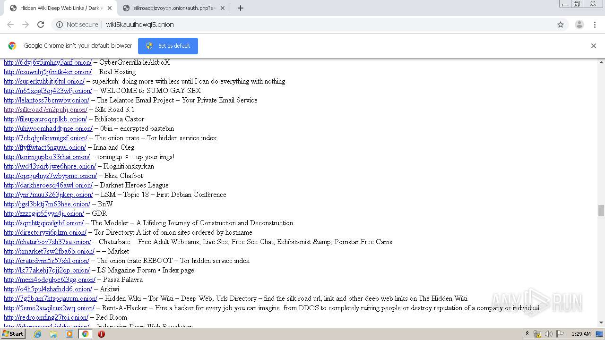Screen dimensions: 605x340
Task: Open the BnW onion link
Action: [x=47, y=204]
